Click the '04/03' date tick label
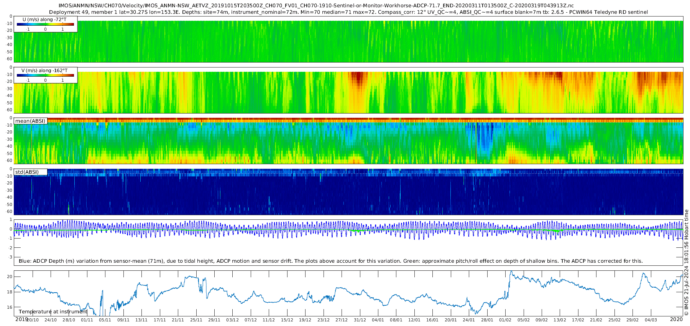Screen dimensions: 690x326 pos(651,320)
